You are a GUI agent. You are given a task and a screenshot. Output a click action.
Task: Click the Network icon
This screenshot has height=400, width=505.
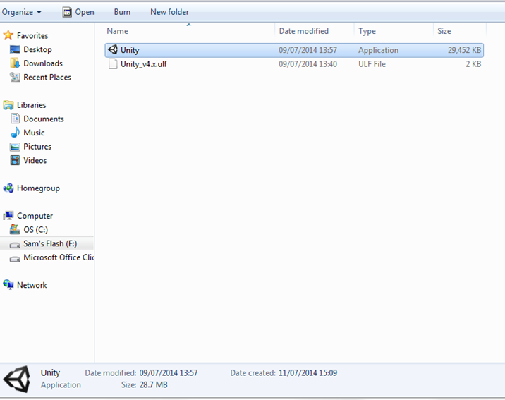tap(8, 284)
